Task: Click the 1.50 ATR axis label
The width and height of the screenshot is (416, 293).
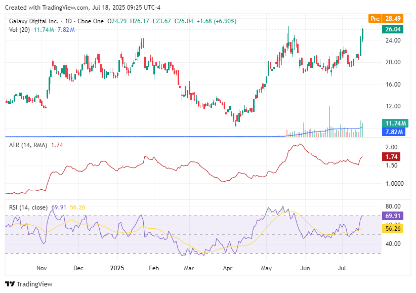Action: click(391, 165)
